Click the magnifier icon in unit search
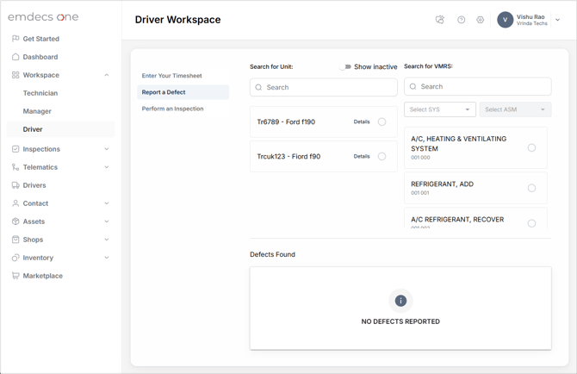The image size is (577, 374). 258,87
